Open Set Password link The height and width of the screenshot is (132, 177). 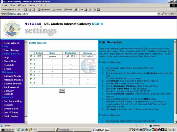(11, 87)
